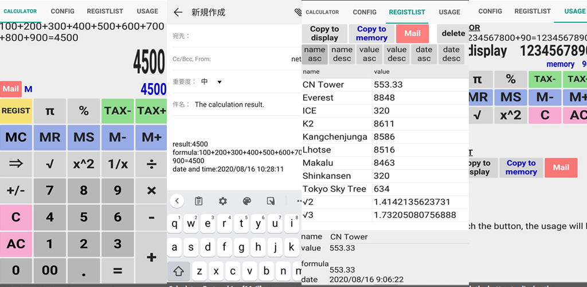Tap the keyboard shift arrow key

pos(179,271)
